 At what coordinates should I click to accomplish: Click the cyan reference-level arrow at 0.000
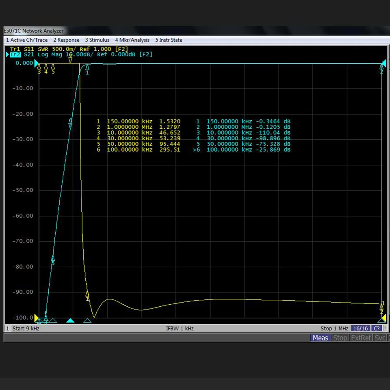(37, 63)
